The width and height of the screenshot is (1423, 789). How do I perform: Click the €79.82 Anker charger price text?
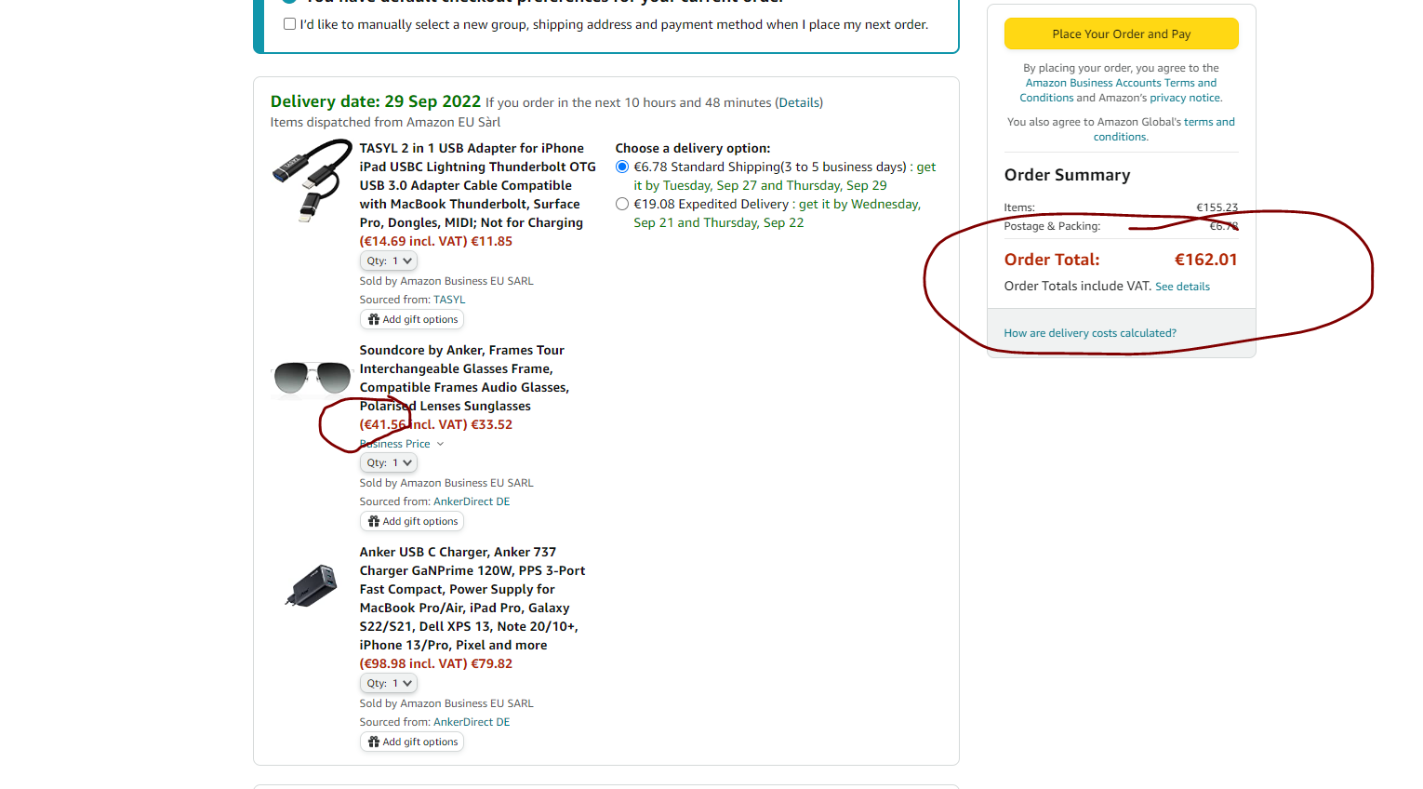click(x=492, y=663)
